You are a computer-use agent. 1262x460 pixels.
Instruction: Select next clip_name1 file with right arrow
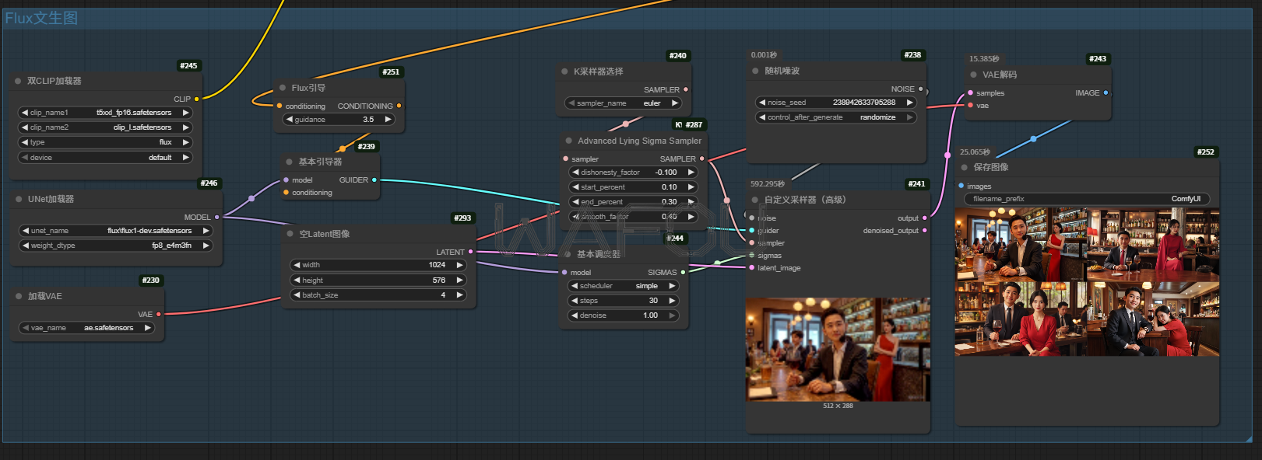pyautogui.click(x=185, y=113)
